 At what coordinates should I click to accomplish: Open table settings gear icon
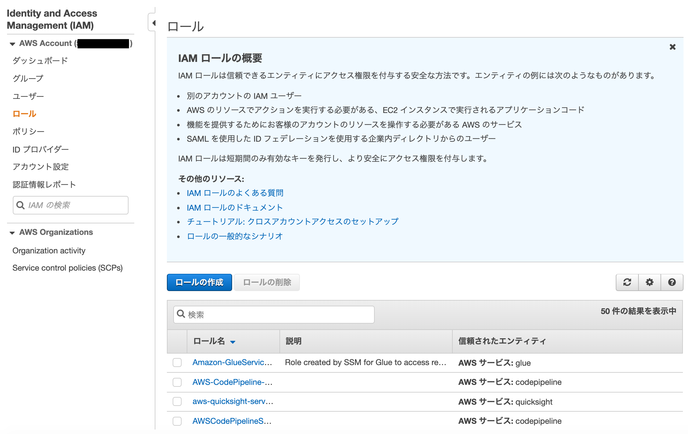click(x=649, y=282)
